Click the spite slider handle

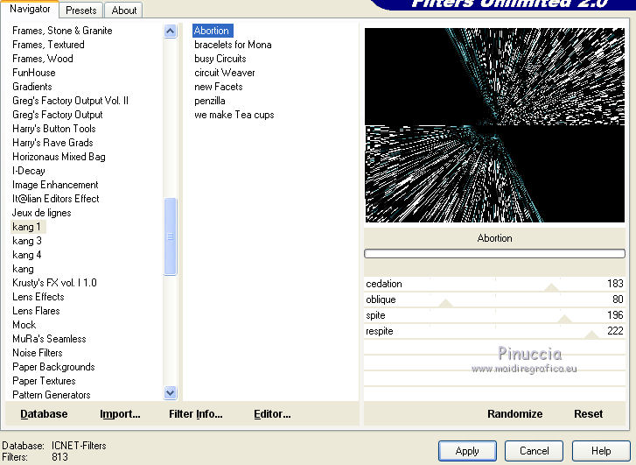[564, 320]
